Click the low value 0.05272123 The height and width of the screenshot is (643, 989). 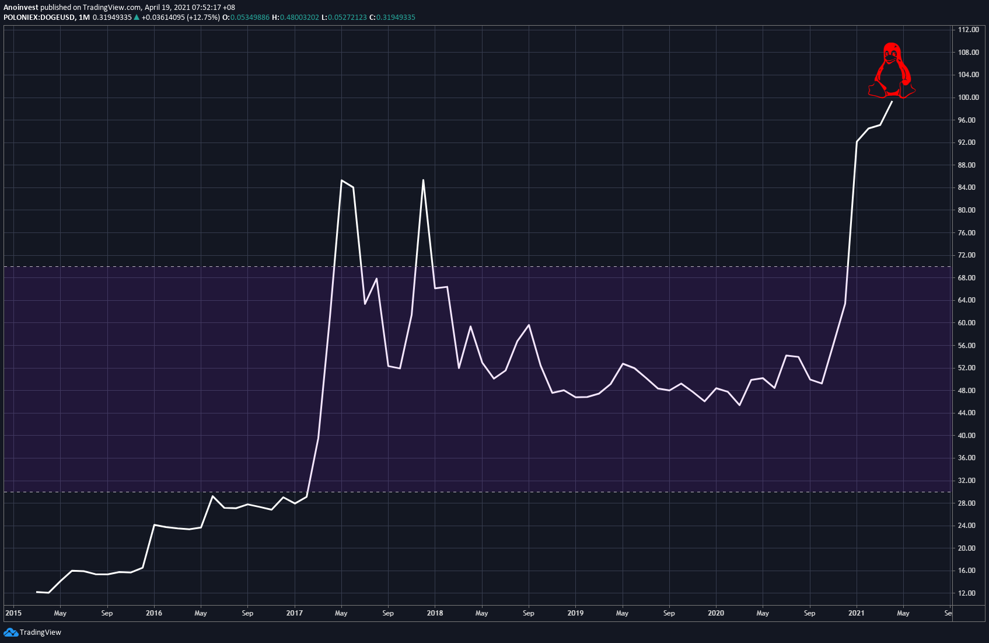point(347,18)
